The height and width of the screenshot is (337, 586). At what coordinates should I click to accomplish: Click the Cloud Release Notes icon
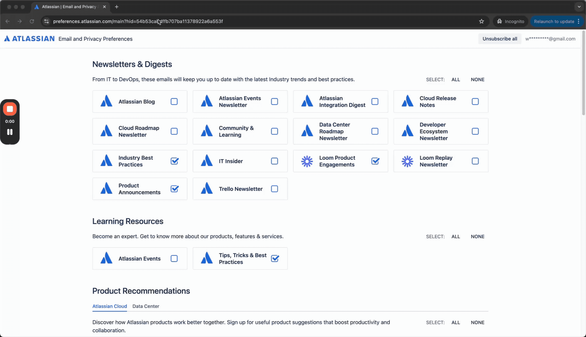(407, 101)
